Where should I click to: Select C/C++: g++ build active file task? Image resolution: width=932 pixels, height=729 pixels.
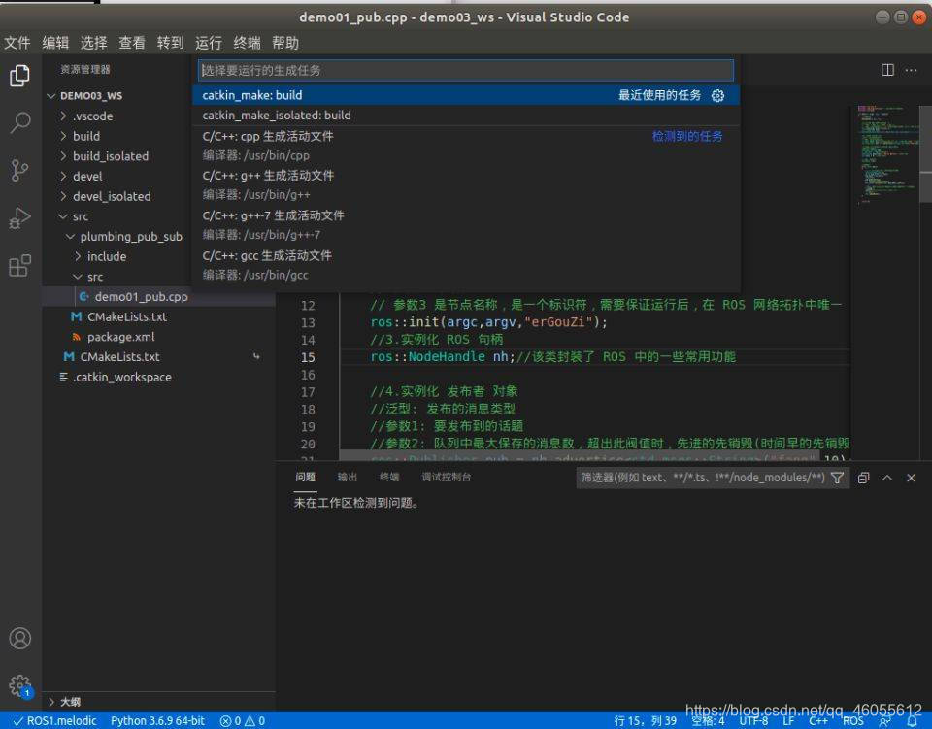click(466, 184)
